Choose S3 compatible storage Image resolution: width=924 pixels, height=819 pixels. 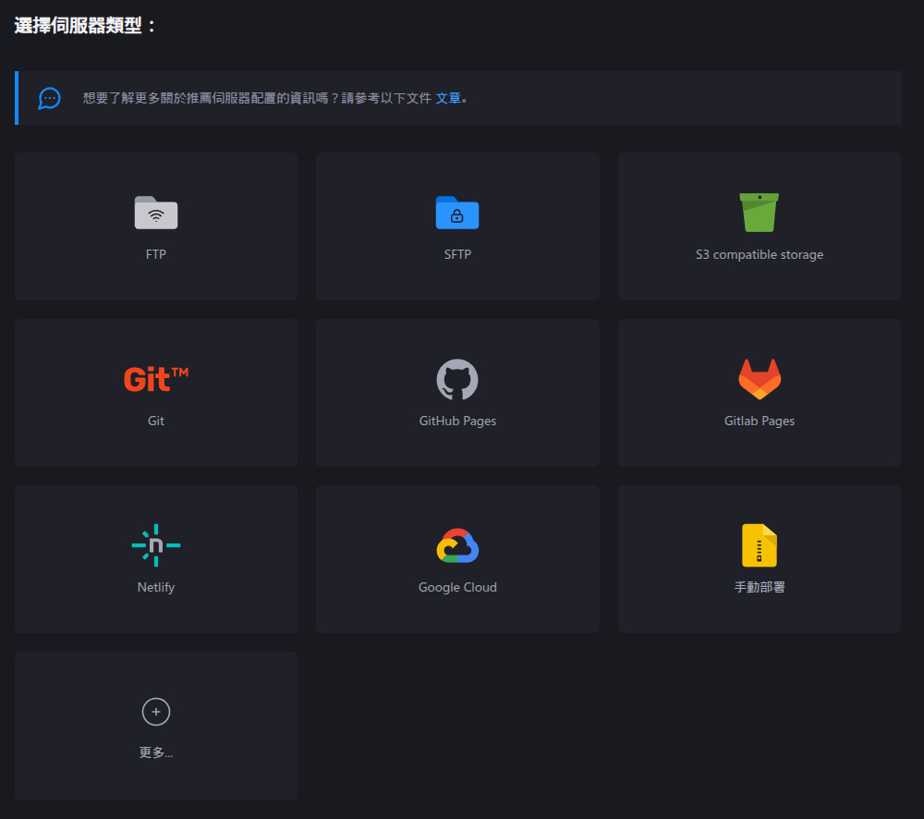pos(759,226)
